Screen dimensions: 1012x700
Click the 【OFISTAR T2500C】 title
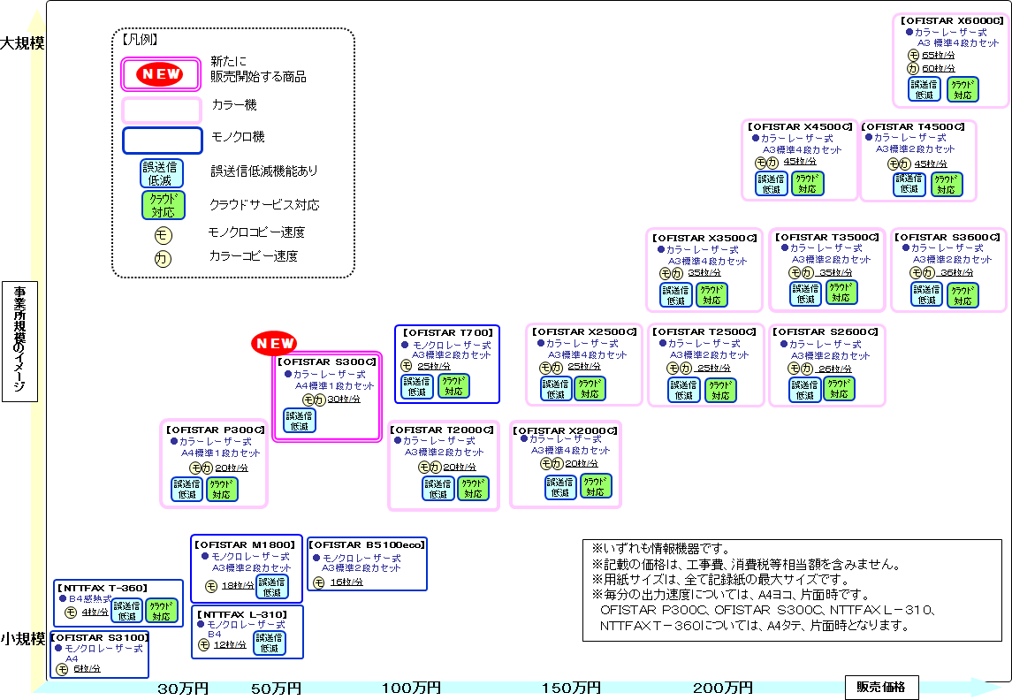[x=704, y=331]
